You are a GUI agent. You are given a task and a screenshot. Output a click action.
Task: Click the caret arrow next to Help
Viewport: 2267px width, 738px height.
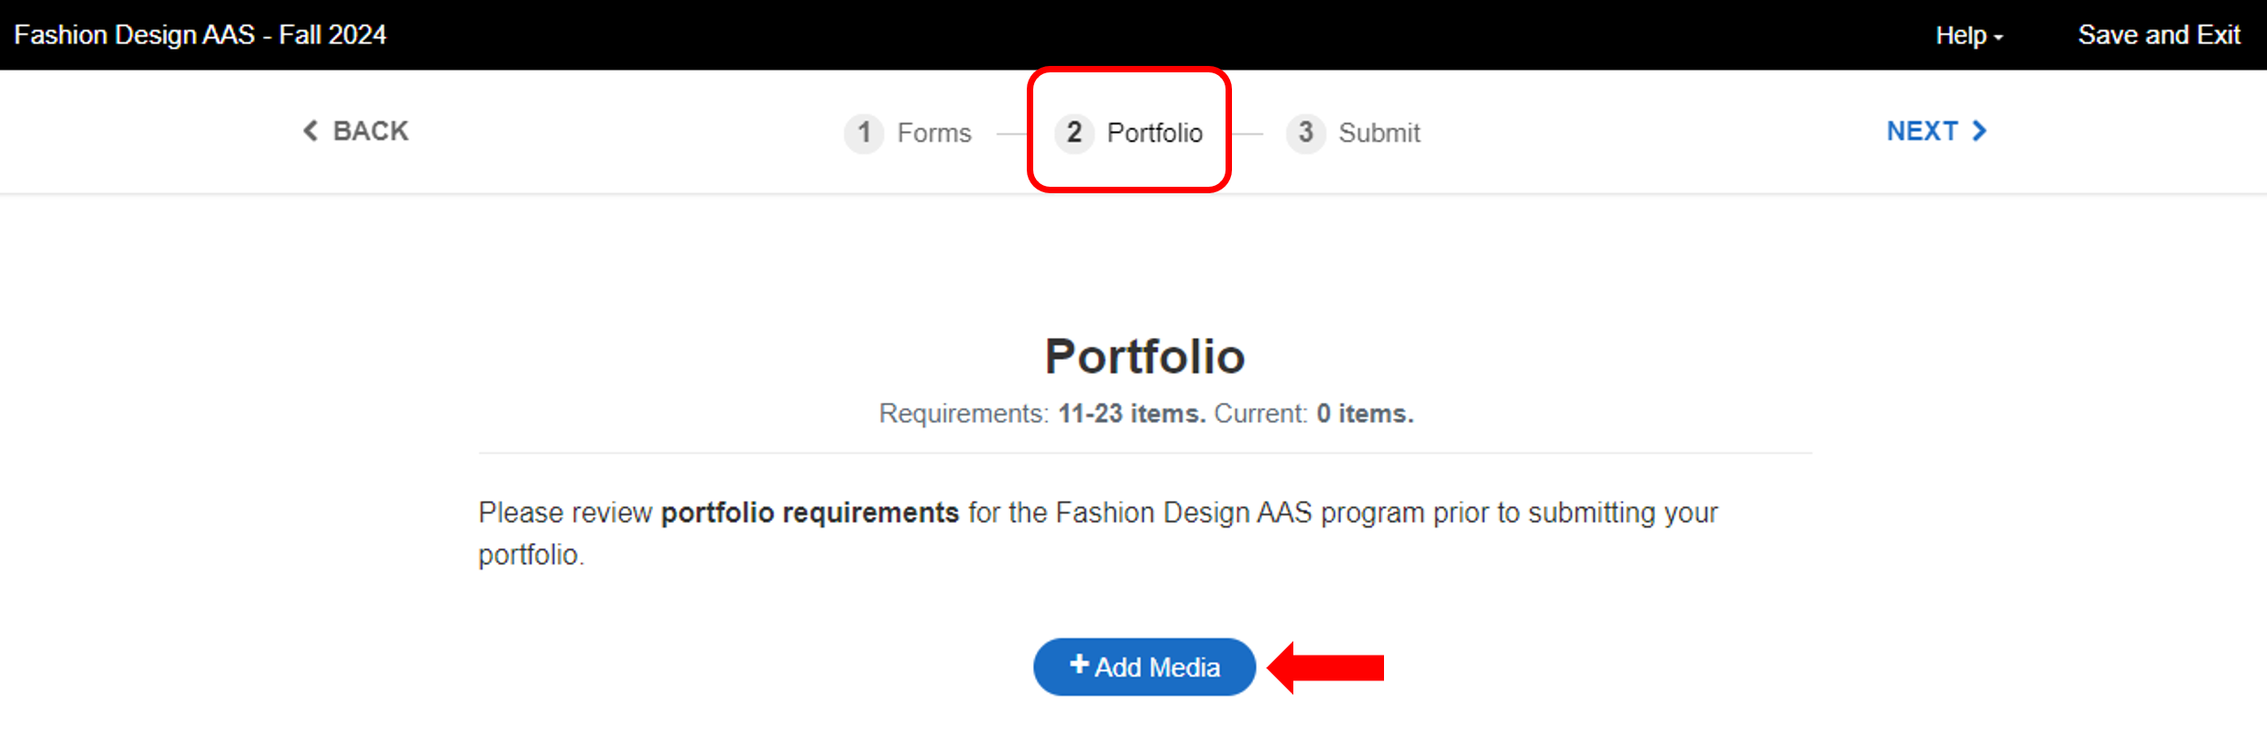(1999, 38)
